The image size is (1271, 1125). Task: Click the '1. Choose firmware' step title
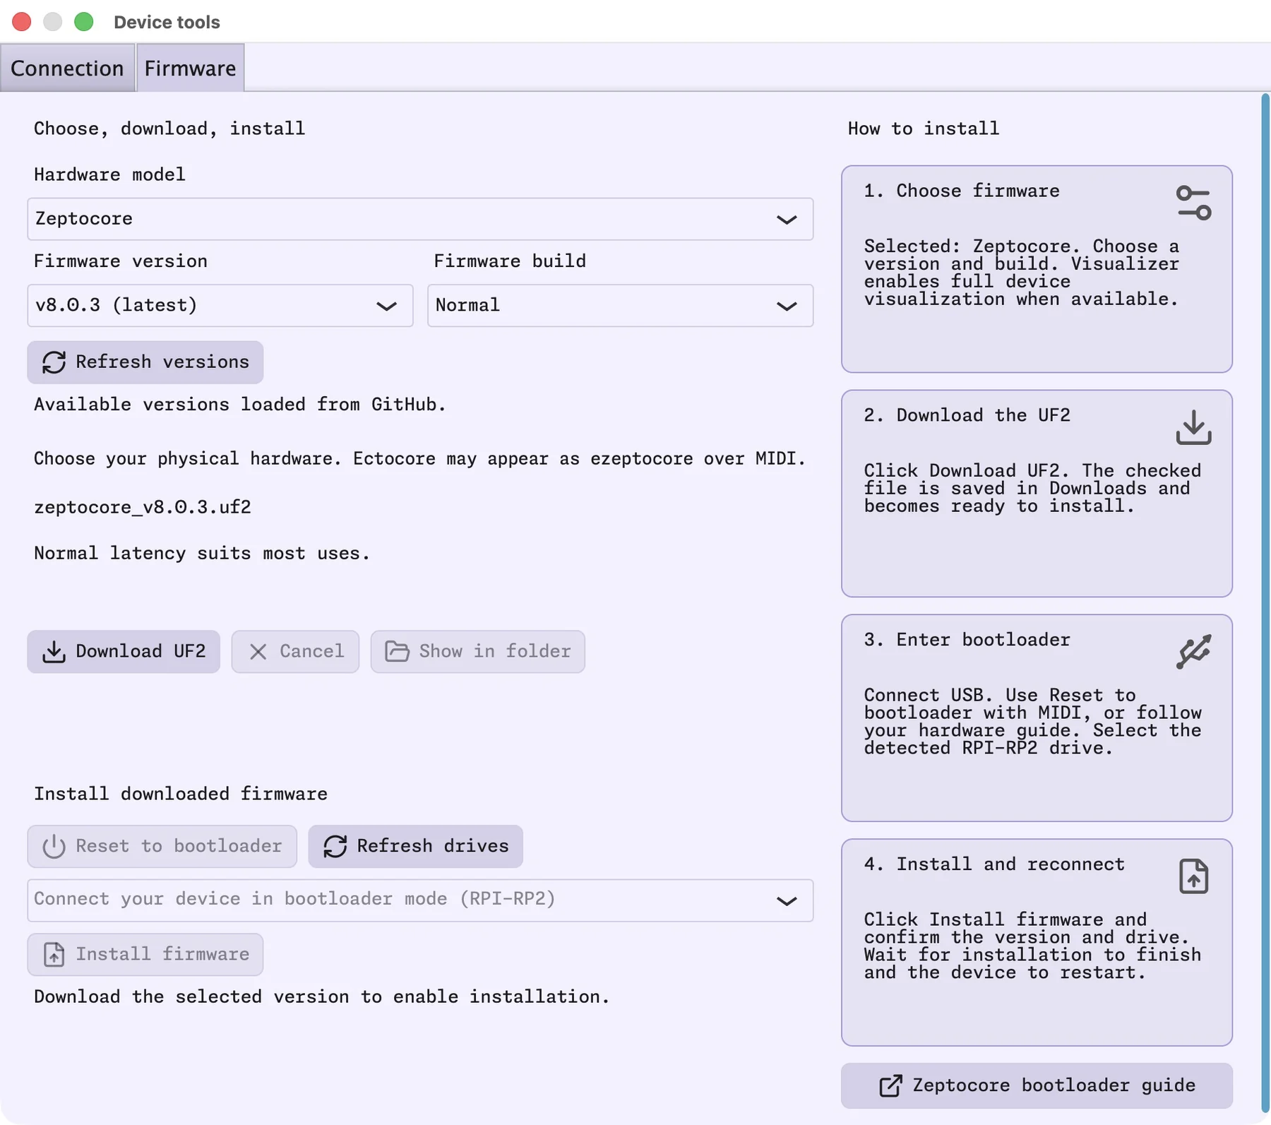(x=962, y=191)
